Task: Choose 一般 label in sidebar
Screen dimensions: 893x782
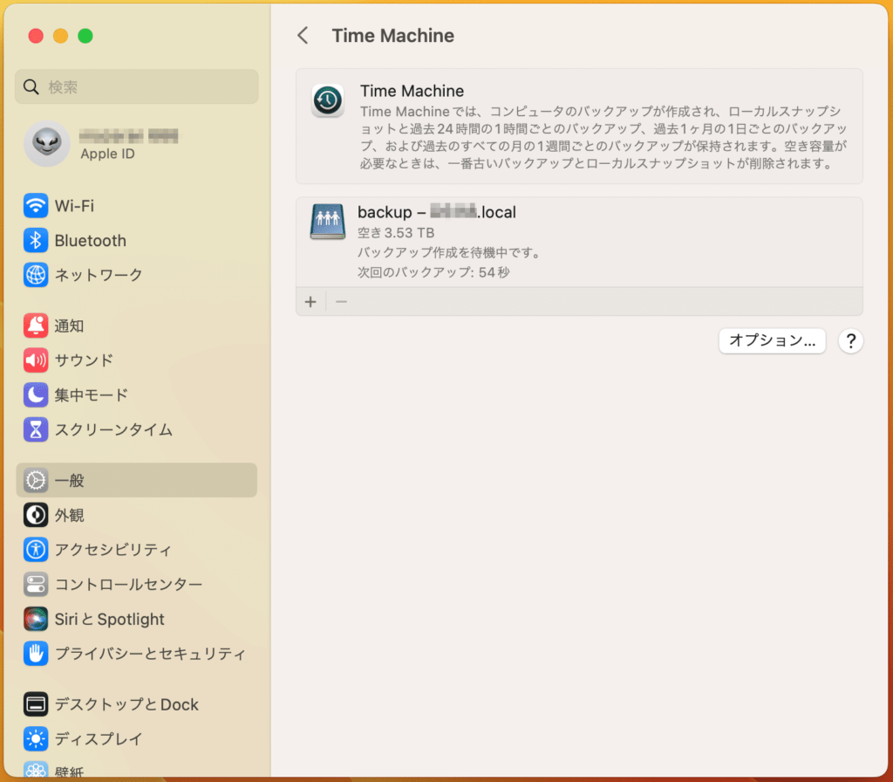Action: pyautogui.click(x=70, y=481)
